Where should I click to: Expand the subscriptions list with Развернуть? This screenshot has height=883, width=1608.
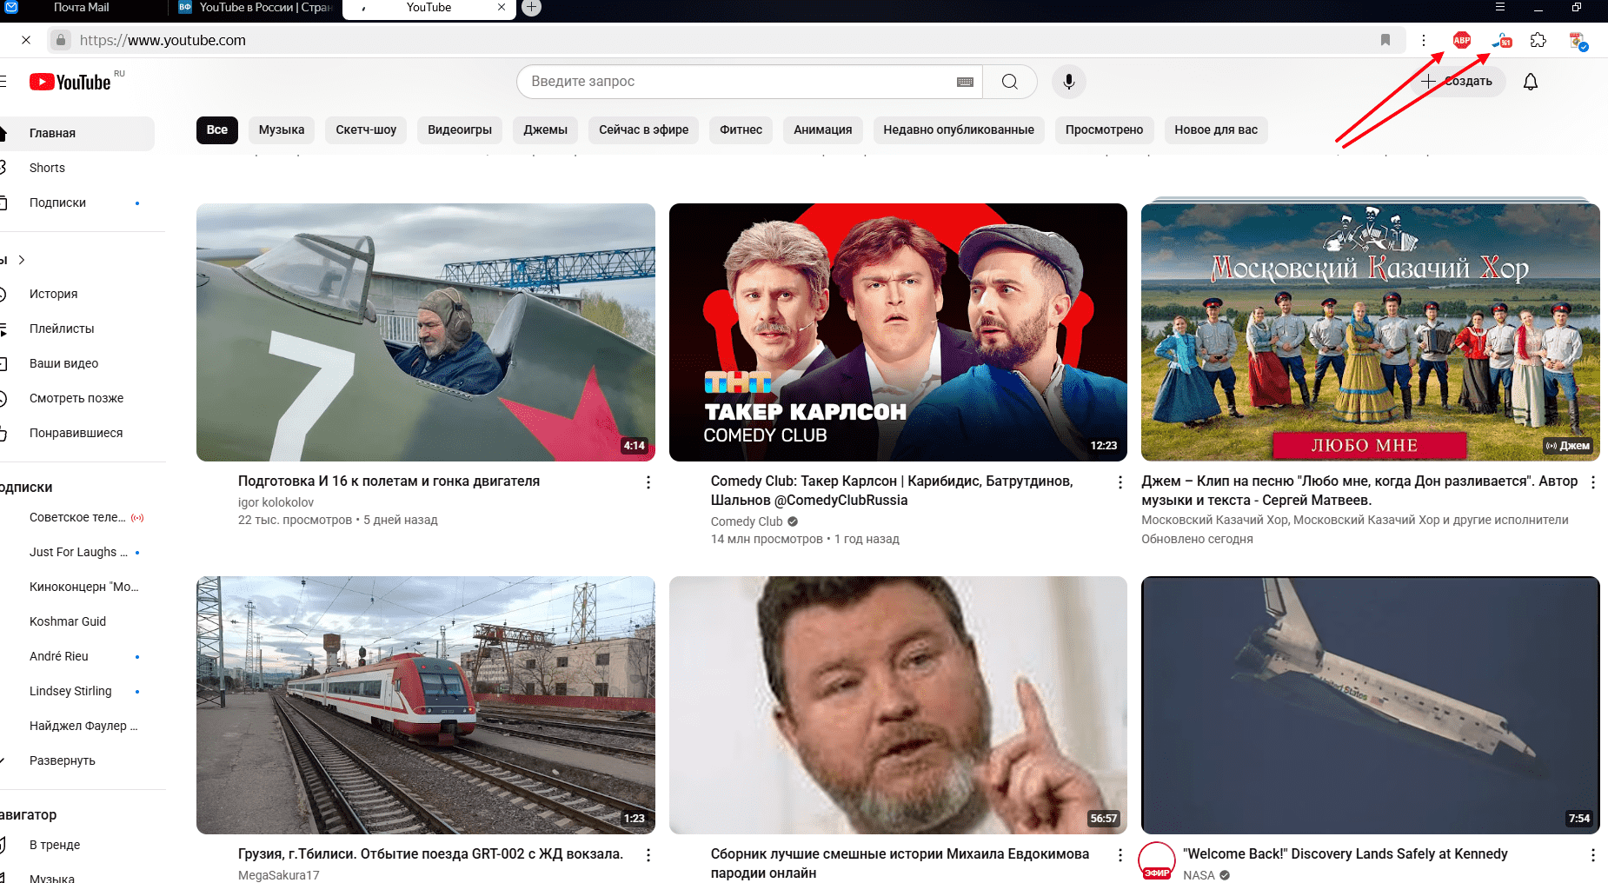63,760
